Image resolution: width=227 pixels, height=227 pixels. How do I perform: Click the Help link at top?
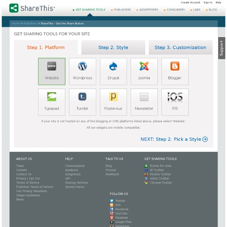218,3
